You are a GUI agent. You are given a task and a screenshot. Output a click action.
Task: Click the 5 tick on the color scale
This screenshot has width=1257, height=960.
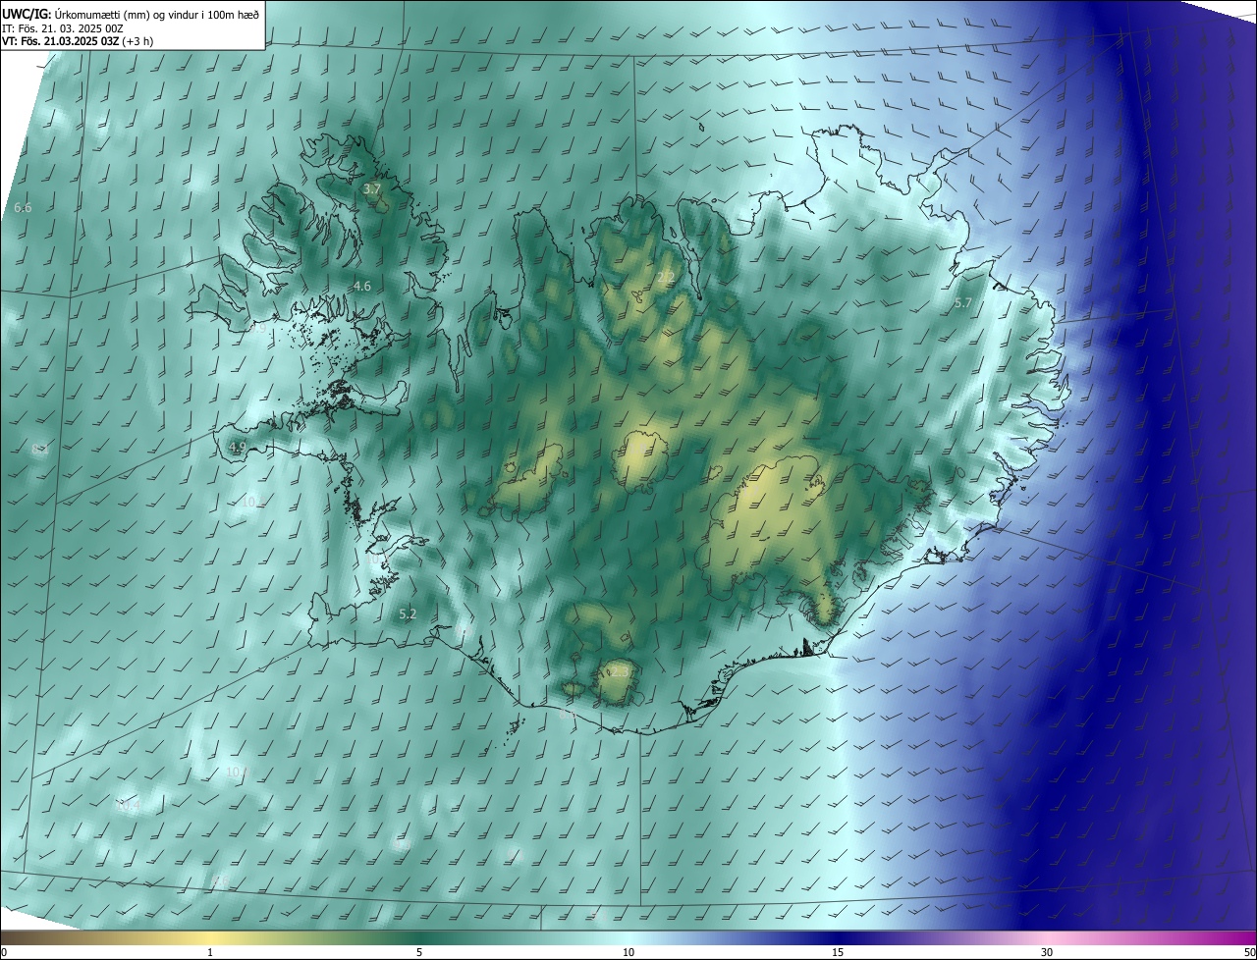419,952
